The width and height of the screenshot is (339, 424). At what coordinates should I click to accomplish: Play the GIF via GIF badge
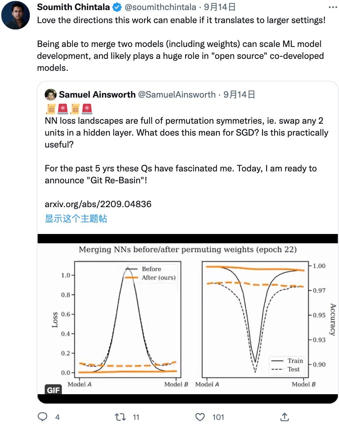pos(53,390)
